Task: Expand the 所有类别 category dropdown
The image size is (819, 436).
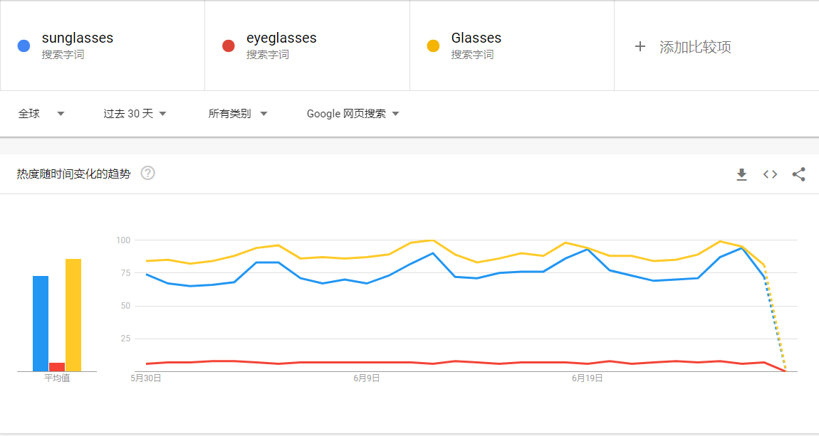Action: (x=238, y=114)
